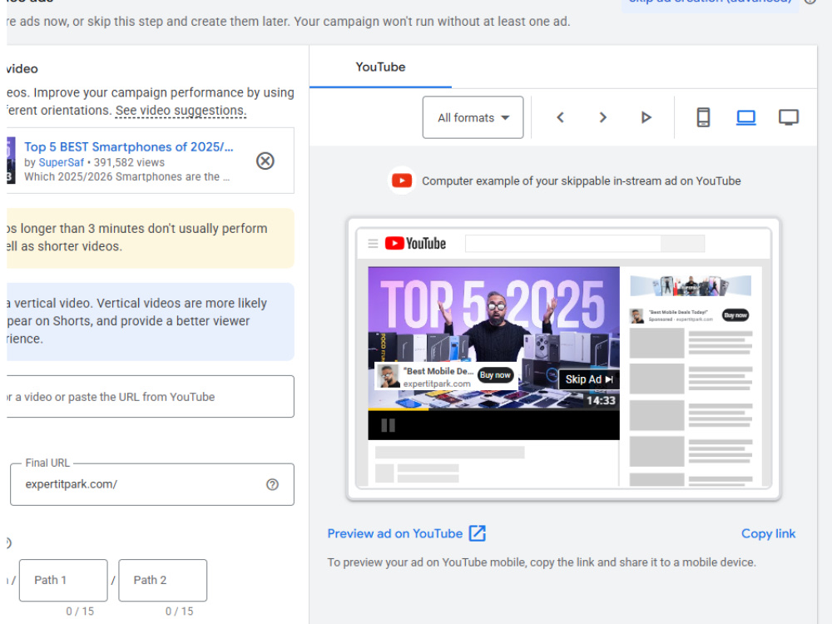Click '391,582 views' text
The width and height of the screenshot is (832, 624).
(x=129, y=162)
